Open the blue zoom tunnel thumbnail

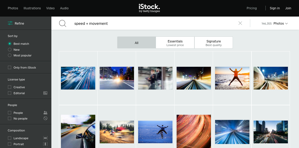coord(232,132)
